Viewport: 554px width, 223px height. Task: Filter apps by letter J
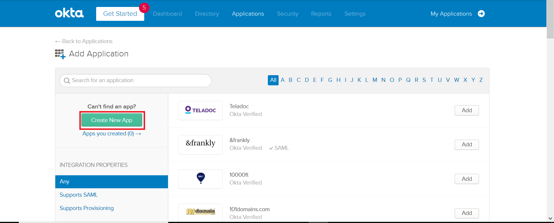point(352,80)
